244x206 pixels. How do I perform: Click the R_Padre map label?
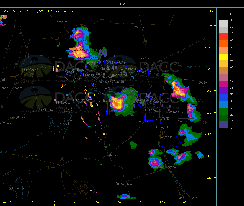155,102
